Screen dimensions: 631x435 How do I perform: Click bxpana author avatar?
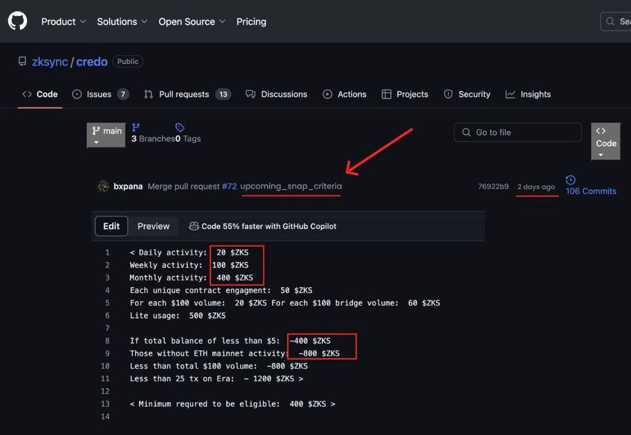[x=103, y=187]
